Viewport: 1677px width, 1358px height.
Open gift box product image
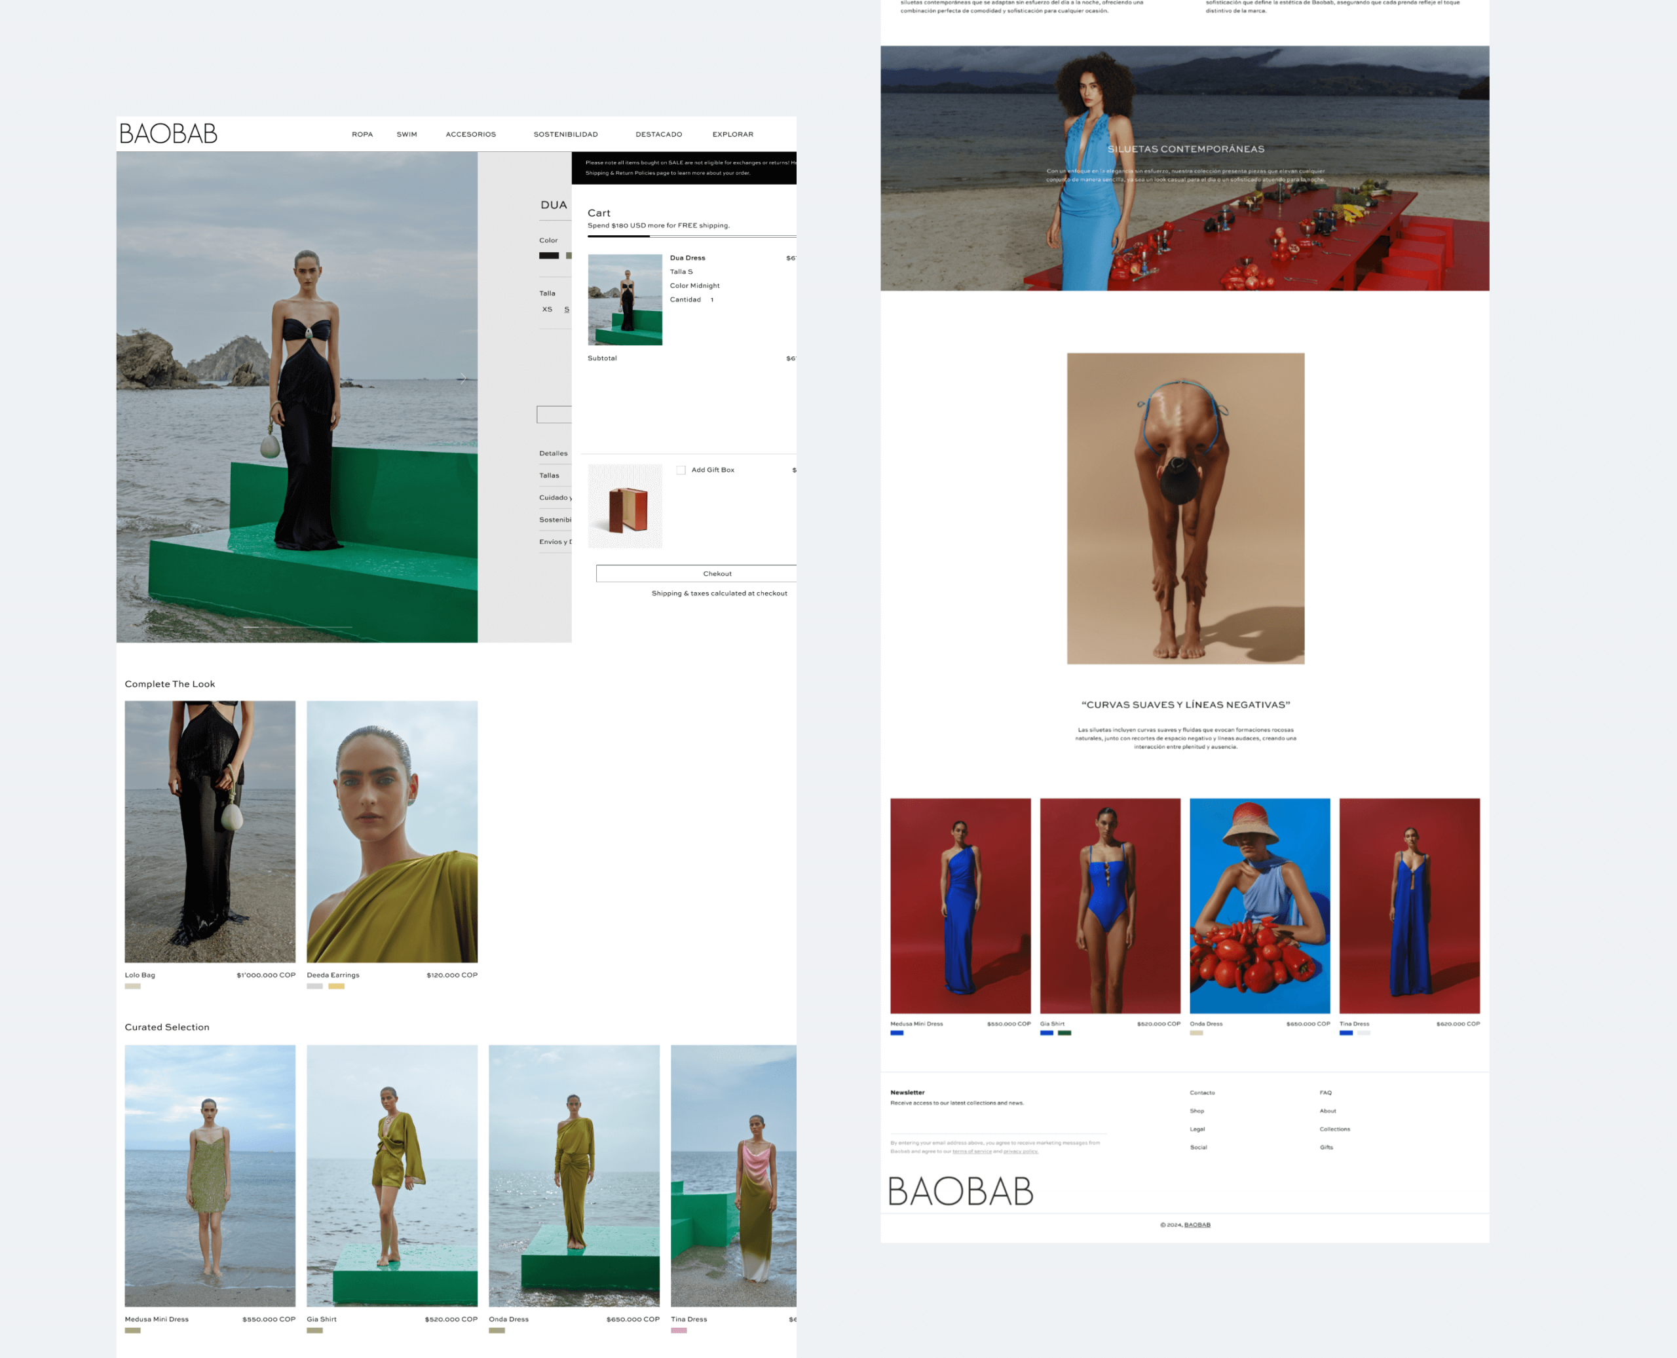click(624, 506)
